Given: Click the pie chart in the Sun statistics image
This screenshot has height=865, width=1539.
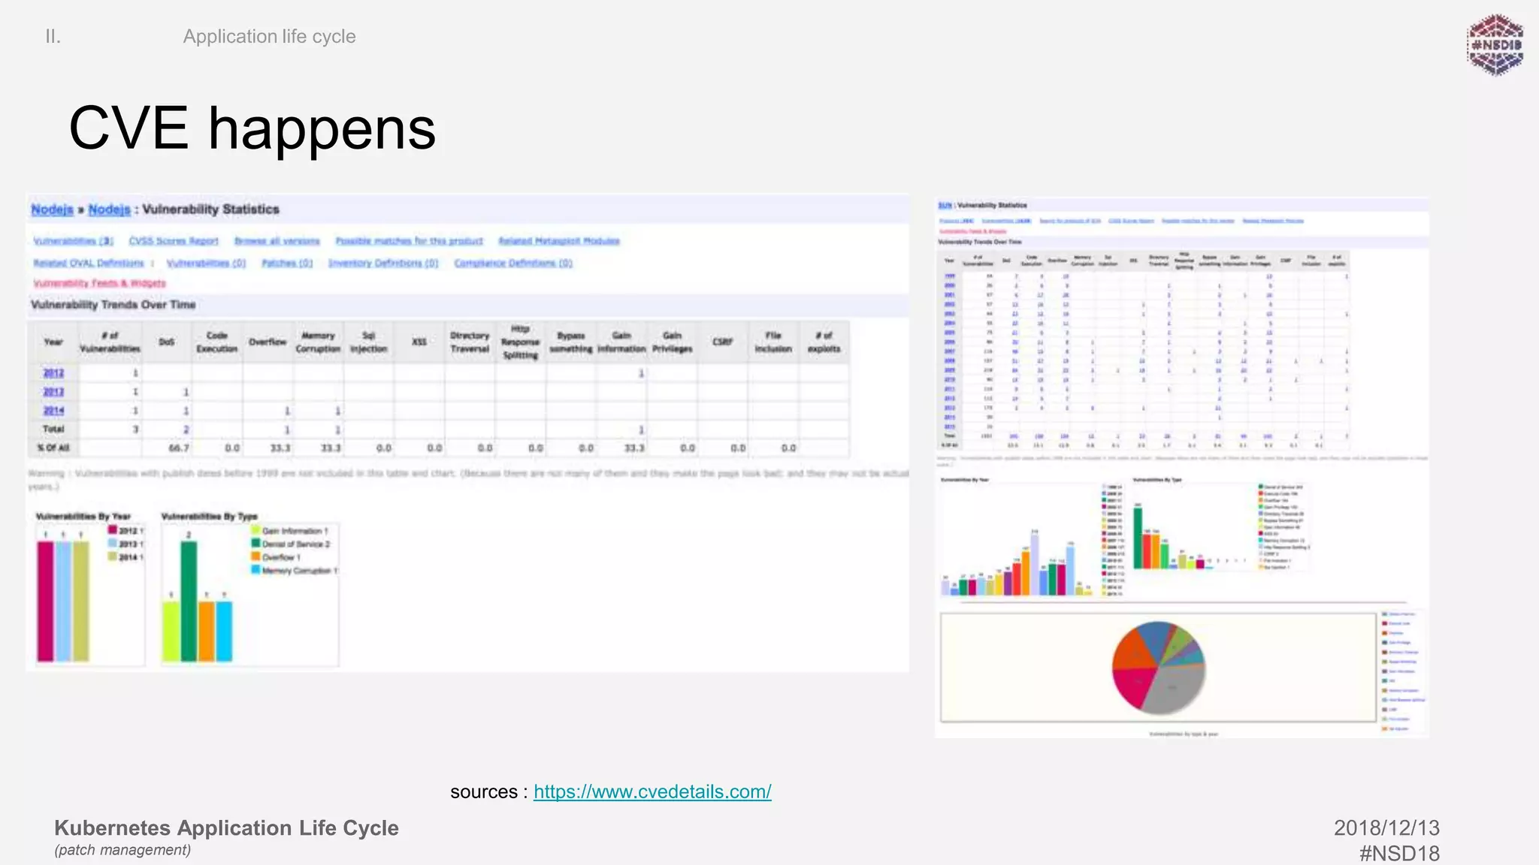Looking at the screenshot, I should [1159, 668].
